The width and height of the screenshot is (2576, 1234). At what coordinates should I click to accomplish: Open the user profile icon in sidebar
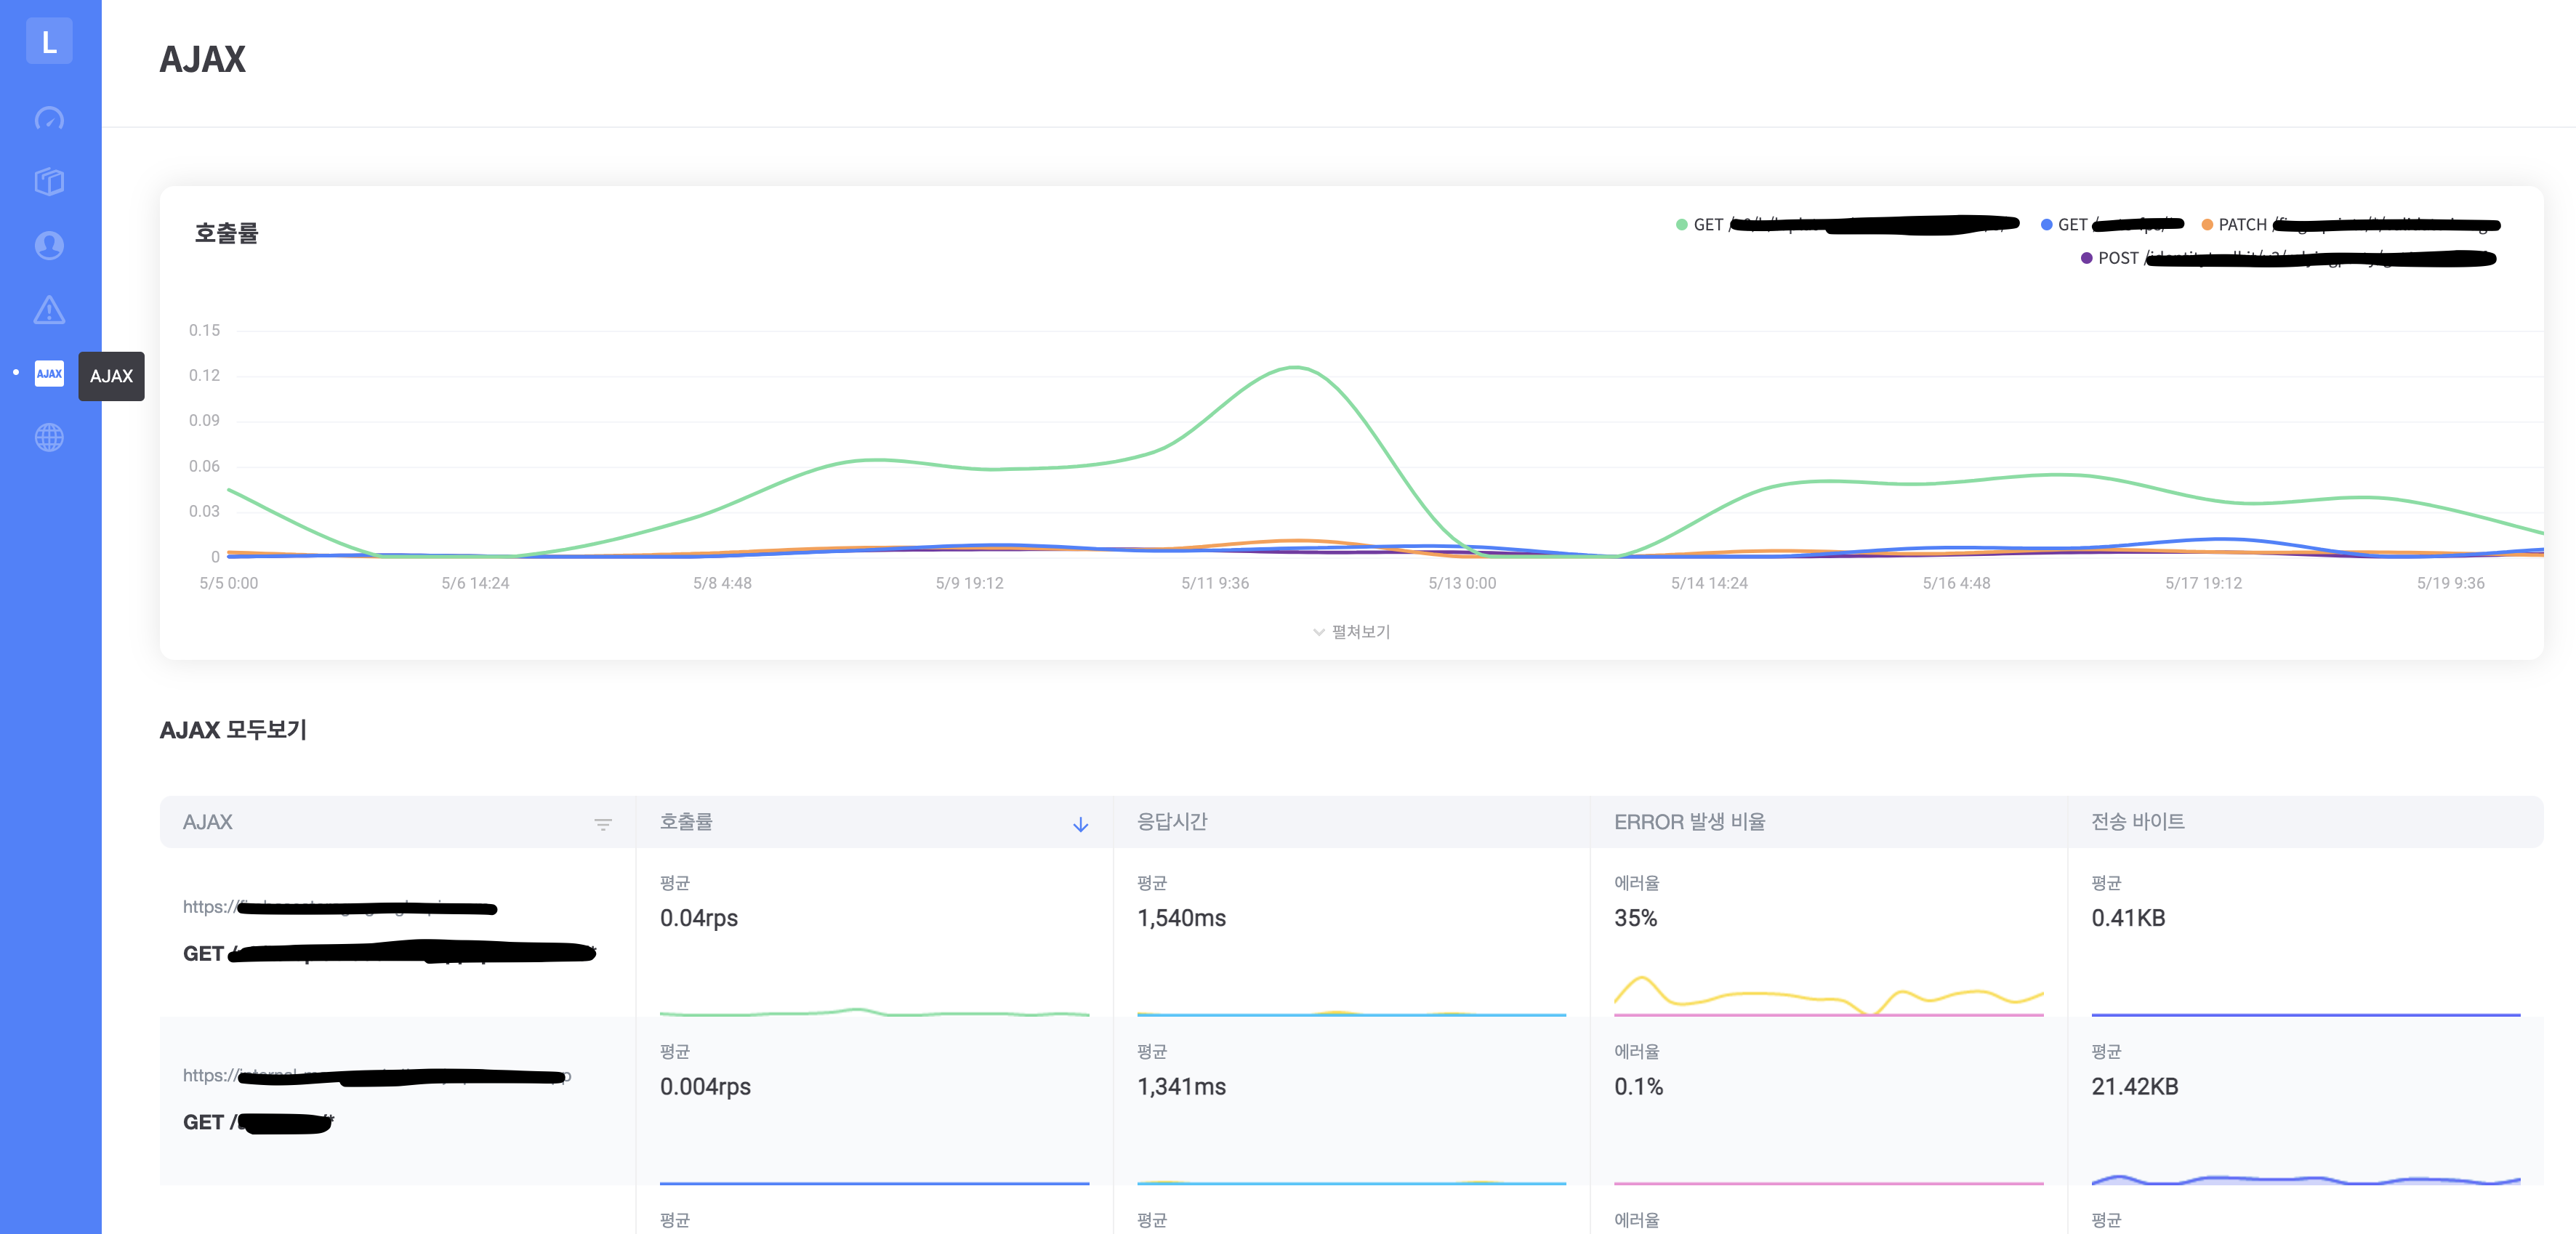49,245
